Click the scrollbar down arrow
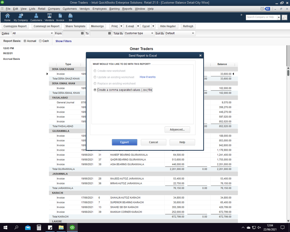This screenshot has height=232, width=290. (x=288, y=221)
